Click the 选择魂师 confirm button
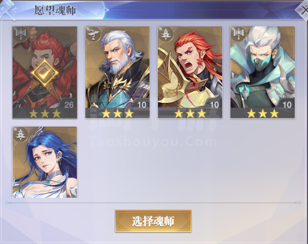This screenshot has height=244, width=308. tap(153, 221)
